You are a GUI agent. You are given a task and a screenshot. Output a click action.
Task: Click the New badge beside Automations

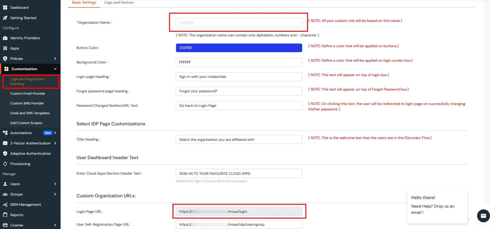pyautogui.click(x=48, y=133)
